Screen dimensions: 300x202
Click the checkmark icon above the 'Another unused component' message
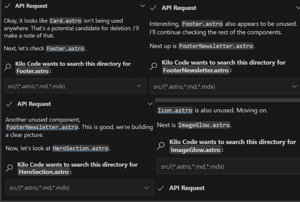(9, 104)
